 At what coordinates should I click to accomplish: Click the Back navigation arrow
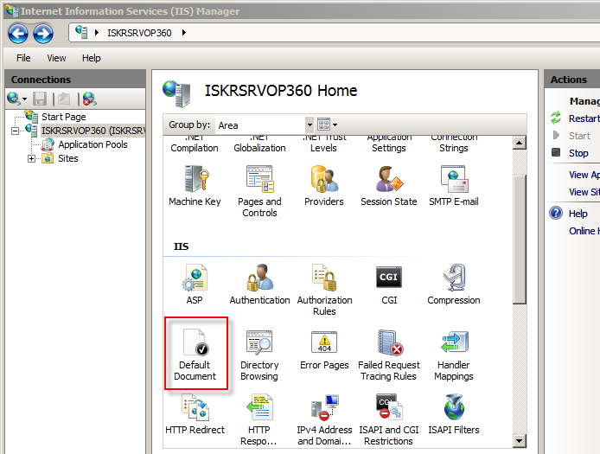[17, 34]
